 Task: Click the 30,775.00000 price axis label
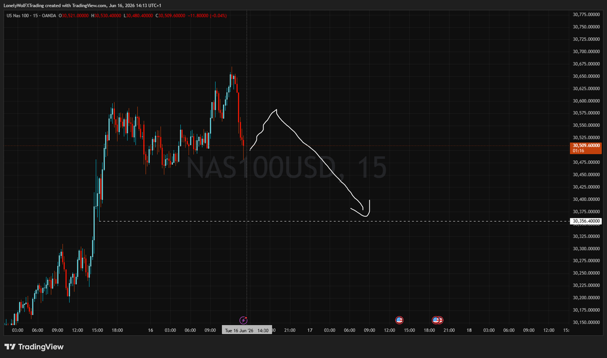click(586, 14)
